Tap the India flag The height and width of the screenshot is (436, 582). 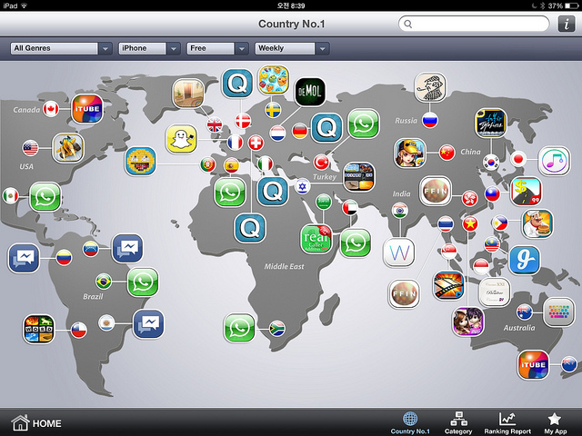400,211
